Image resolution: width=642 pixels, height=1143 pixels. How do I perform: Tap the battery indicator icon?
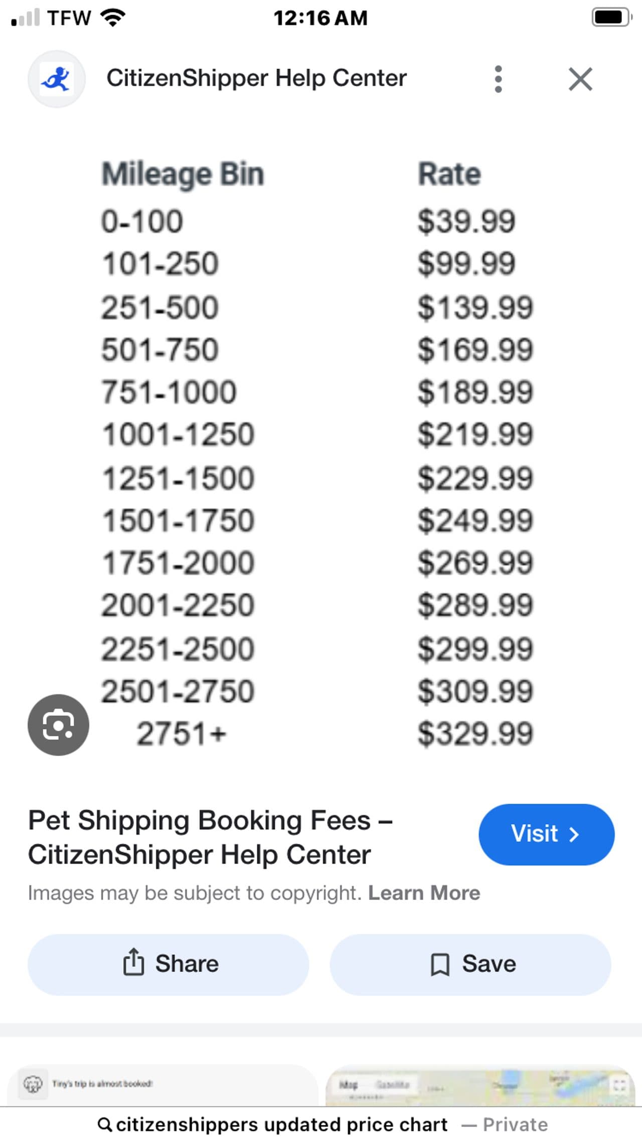click(611, 18)
